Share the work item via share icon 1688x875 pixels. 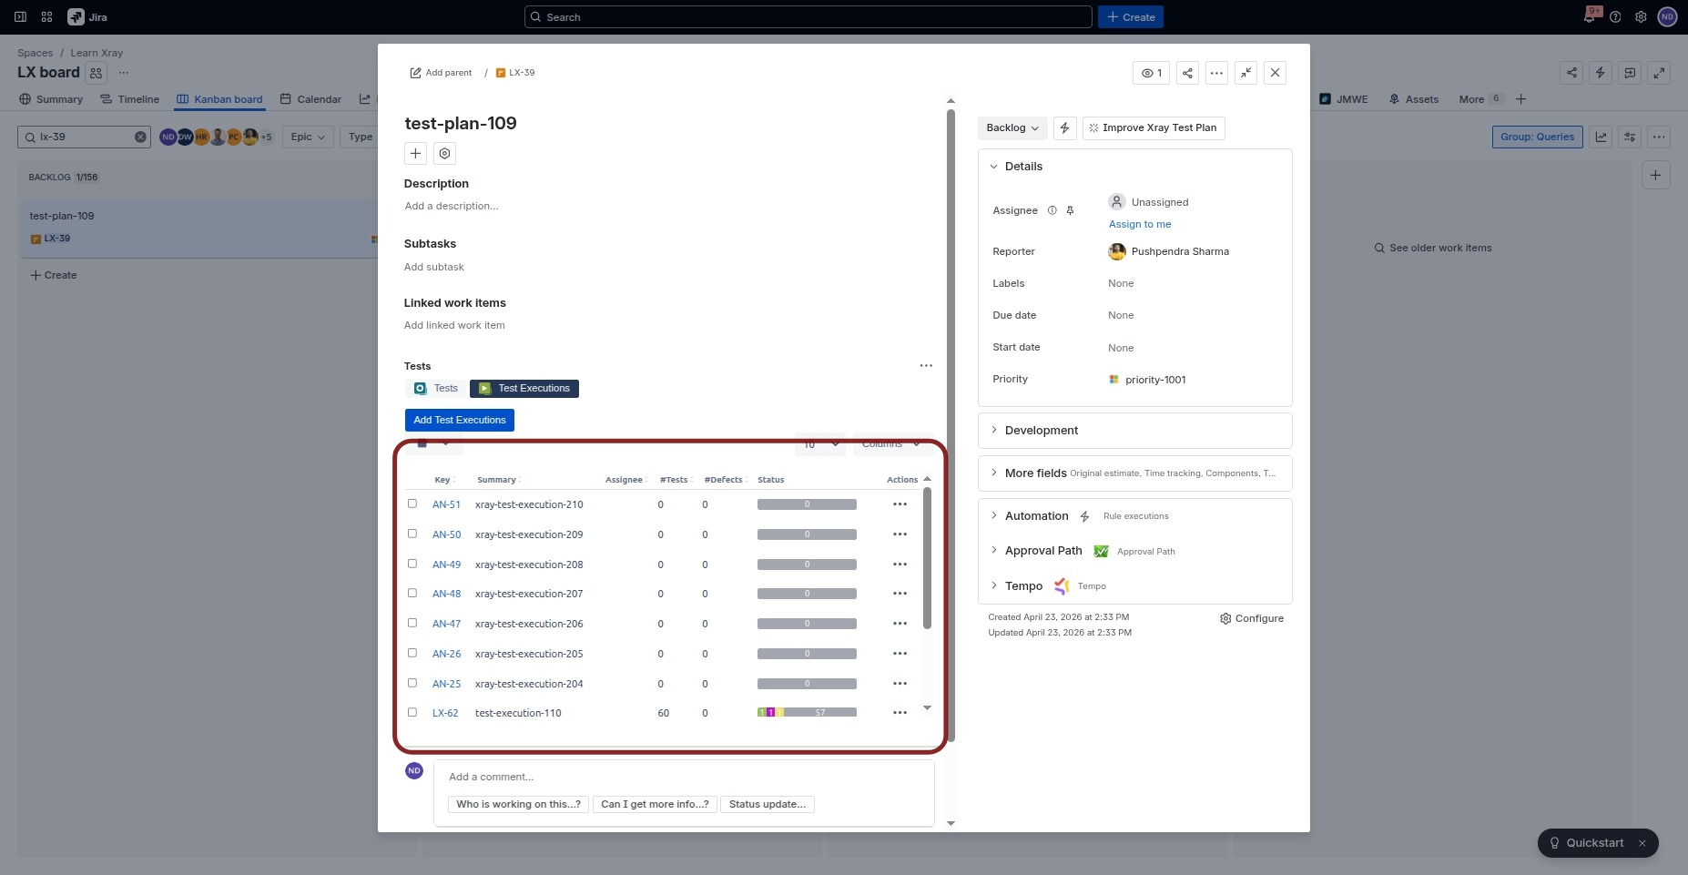tap(1187, 73)
